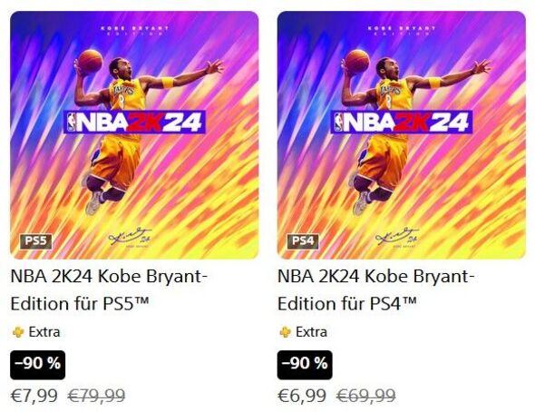The width and height of the screenshot is (535, 412).
Task: Open NBA 2K24 Kobe Bryant-Edition für PS4 title
Action: click(x=376, y=289)
